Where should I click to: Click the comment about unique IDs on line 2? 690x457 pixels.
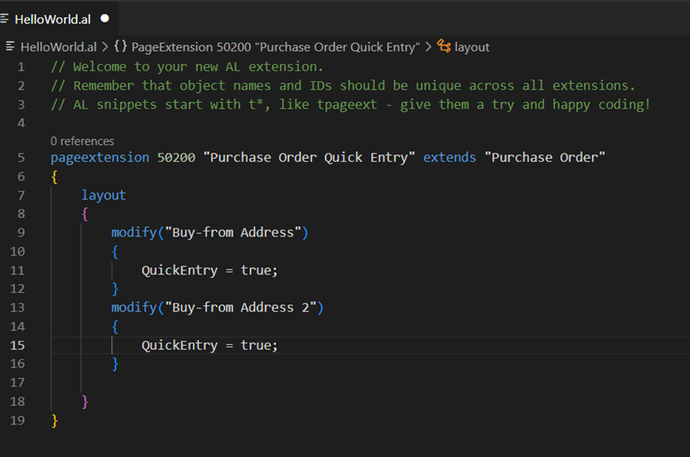coord(343,85)
